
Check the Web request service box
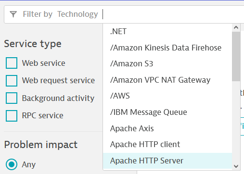(12, 81)
